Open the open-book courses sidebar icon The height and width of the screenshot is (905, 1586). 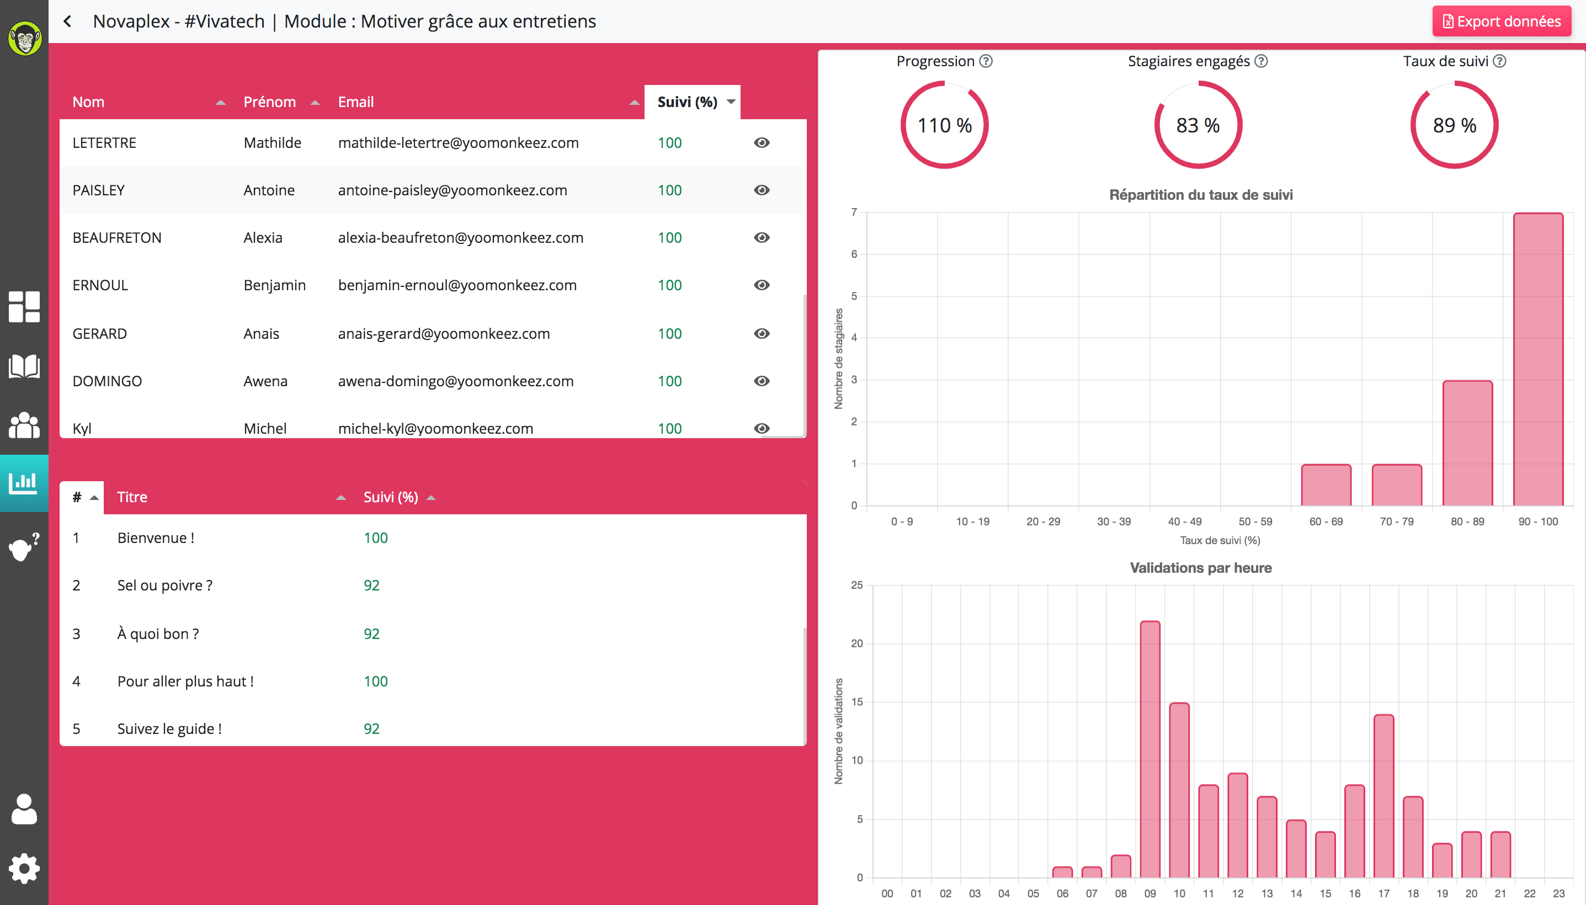24,367
